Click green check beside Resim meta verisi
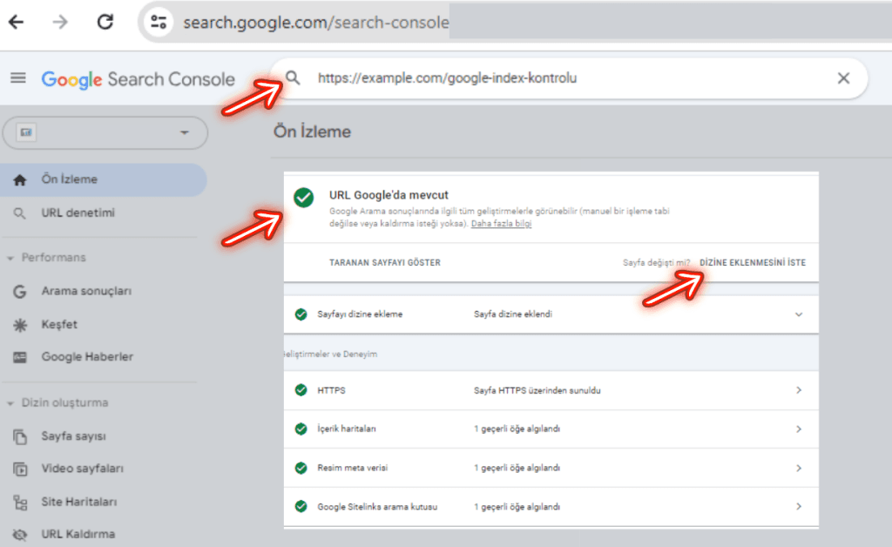The height and width of the screenshot is (547, 892). click(x=301, y=468)
